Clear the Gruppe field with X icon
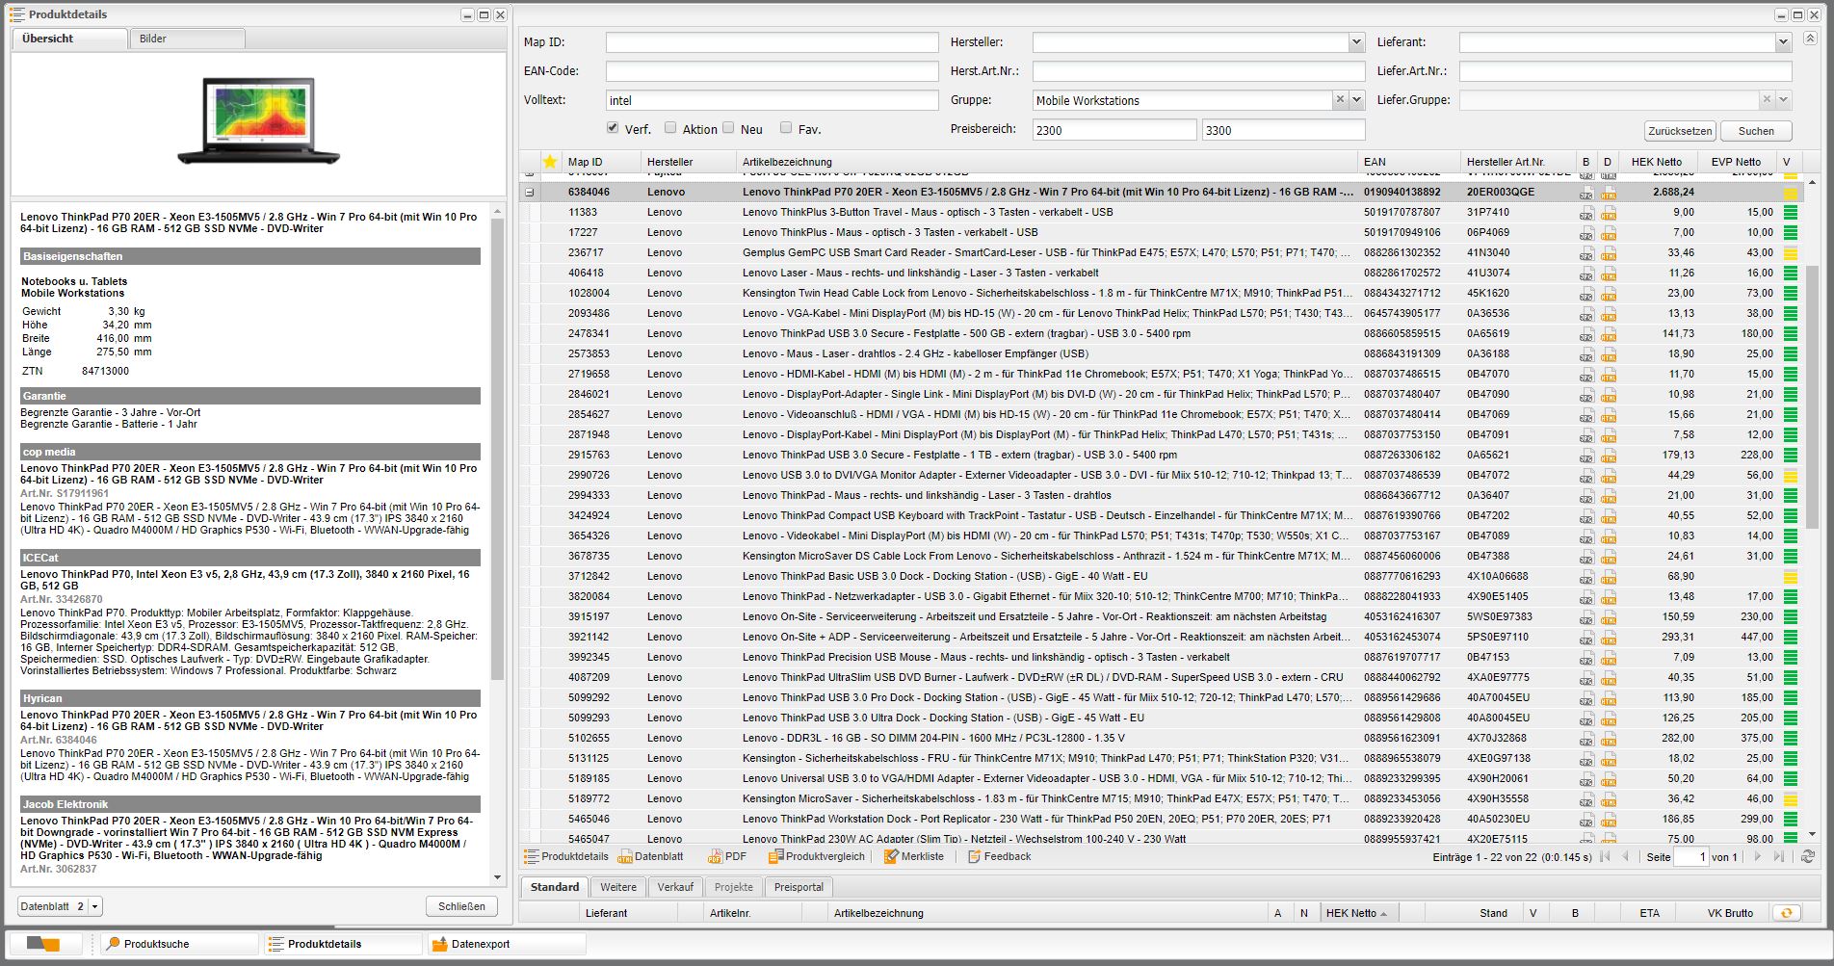The width and height of the screenshot is (1834, 966). point(1339,99)
